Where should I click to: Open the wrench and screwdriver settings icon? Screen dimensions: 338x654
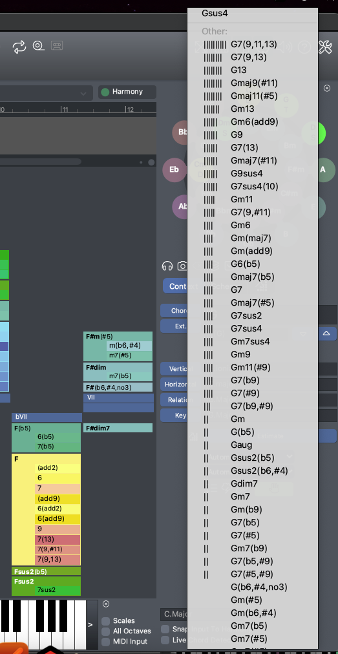coord(325,47)
